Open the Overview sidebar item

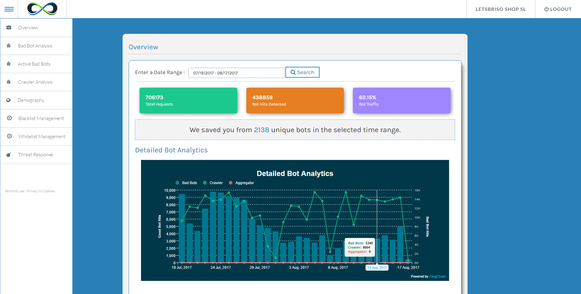pyautogui.click(x=36, y=28)
